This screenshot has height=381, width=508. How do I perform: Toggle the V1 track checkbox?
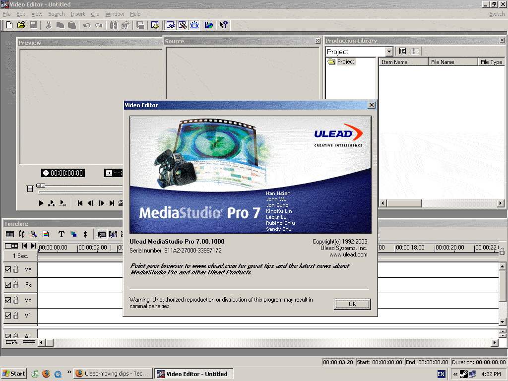[8, 315]
